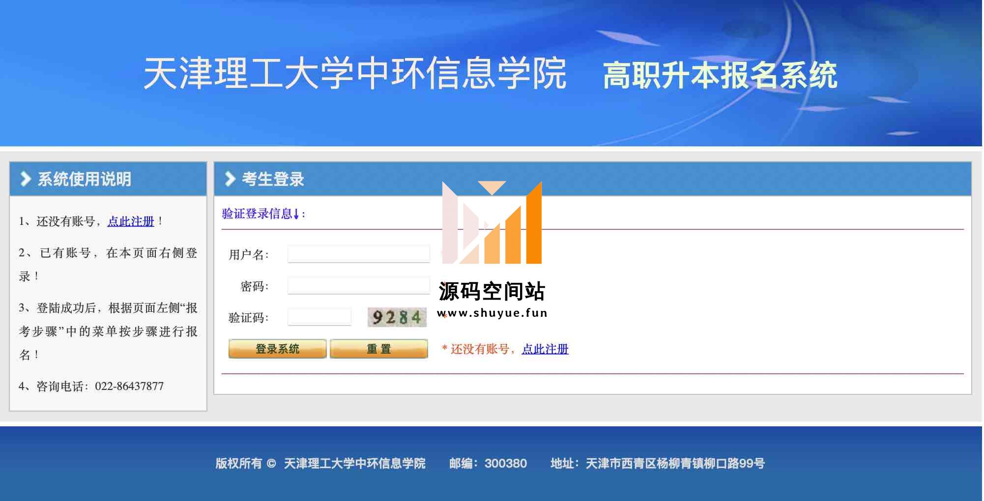984x501 pixels.
Task: Click the instruction text starting 登陆成功后
Action: (x=108, y=331)
